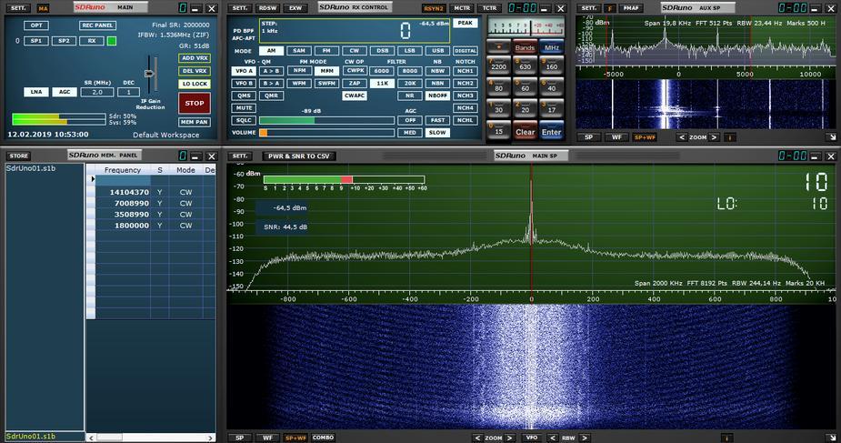Click the green RX indicator square
The image size is (841, 443).
click(x=112, y=41)
